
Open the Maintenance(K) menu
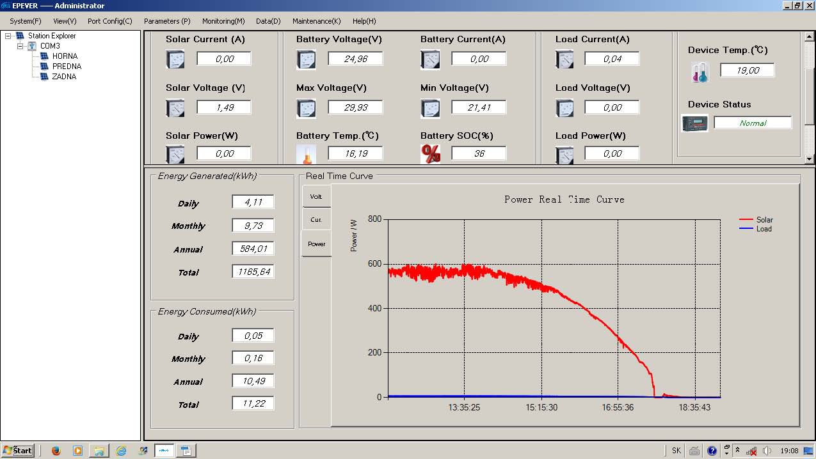317,21
